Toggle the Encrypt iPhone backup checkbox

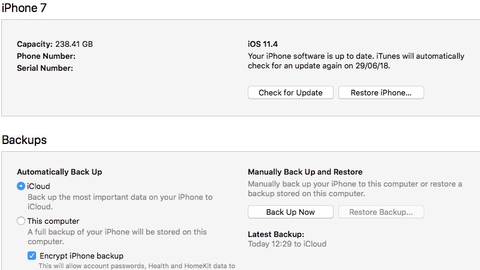point(32,256)
